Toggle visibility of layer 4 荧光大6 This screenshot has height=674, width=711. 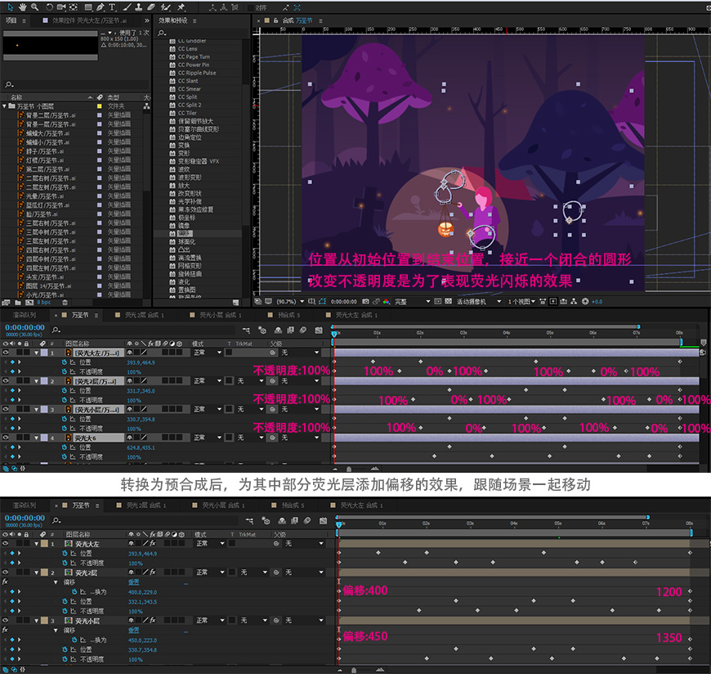[6, 438]
